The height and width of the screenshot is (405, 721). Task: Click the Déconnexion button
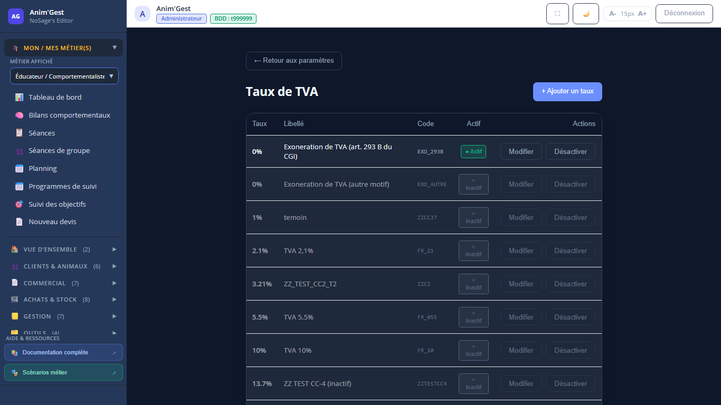[684, 14]
